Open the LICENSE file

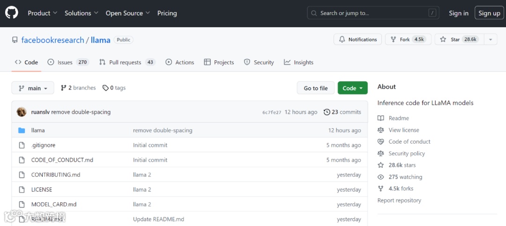pos(42,190)
